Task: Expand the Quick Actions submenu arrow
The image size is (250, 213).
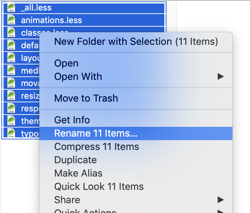Action: tap(221, 211)
